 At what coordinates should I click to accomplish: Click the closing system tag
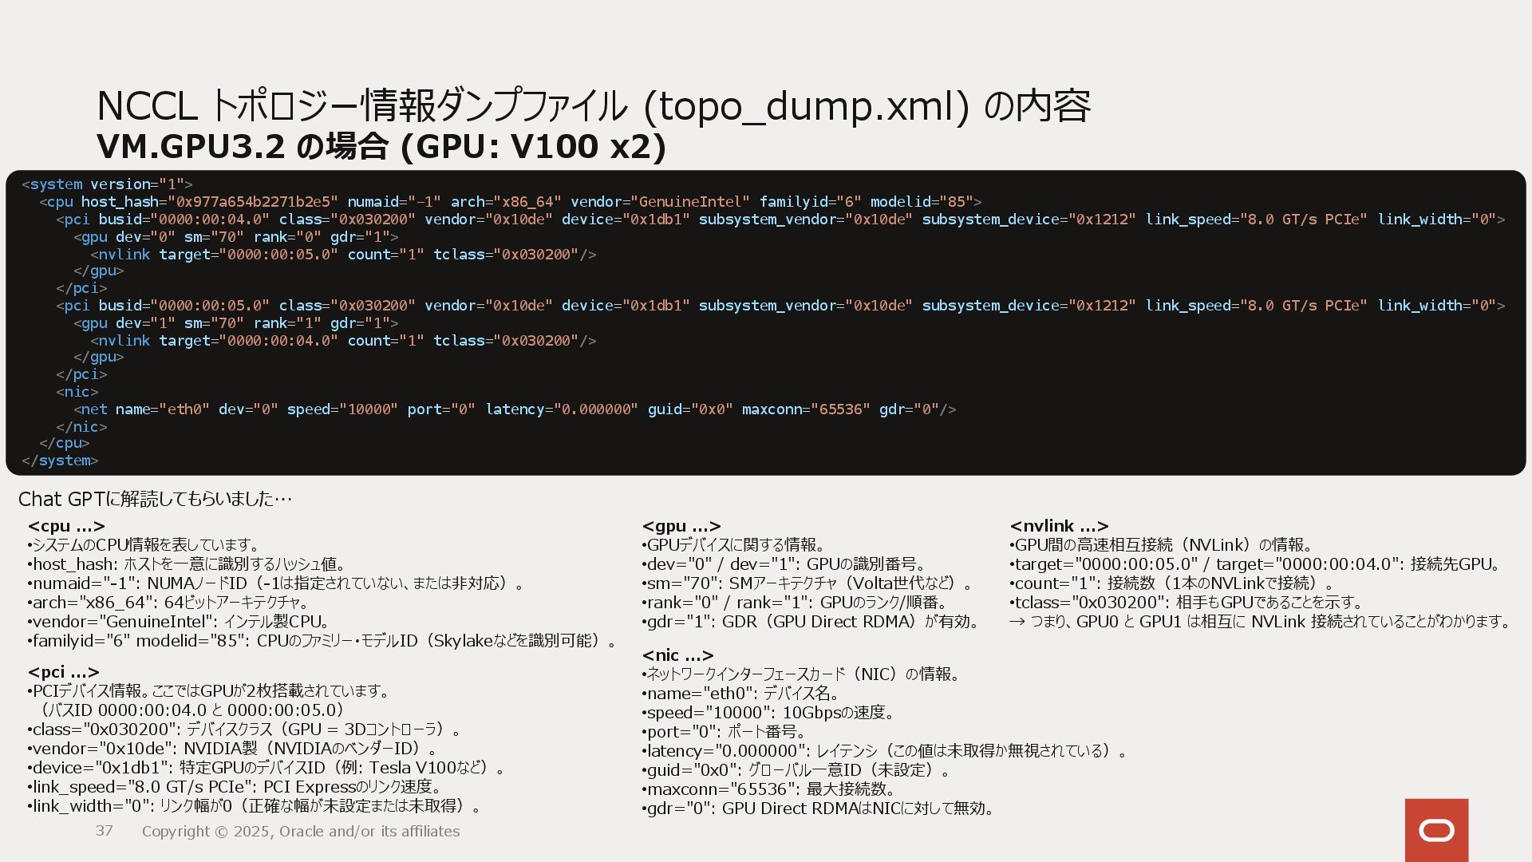click(x=60, y=461)
